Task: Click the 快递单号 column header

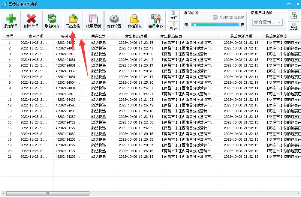Action: coord(68,37)
